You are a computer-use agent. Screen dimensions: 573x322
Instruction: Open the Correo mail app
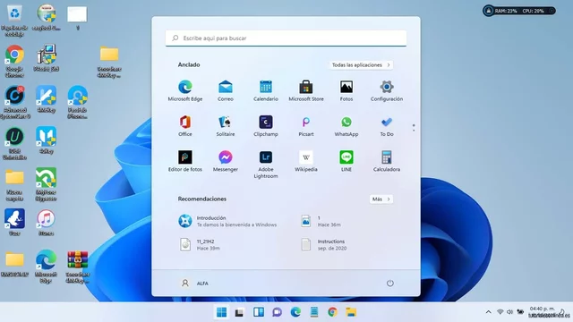(x=226, y=90)
